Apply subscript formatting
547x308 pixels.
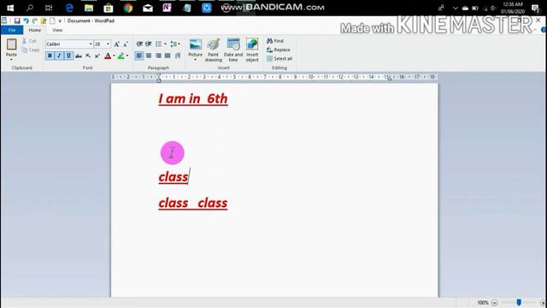tap(88, 56)
